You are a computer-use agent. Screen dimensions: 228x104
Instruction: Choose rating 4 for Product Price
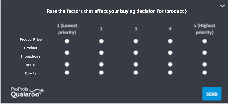coord(170,41)
